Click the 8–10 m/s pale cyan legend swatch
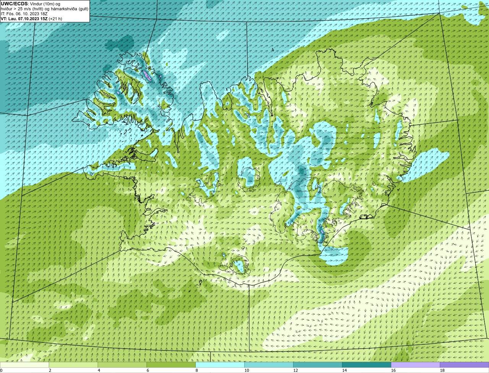 pos(220,365)
